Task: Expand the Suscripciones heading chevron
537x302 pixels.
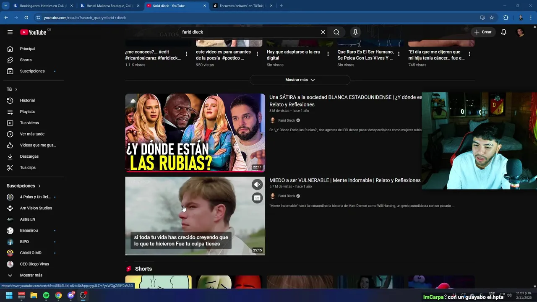Action: click(x=39, y=186)
